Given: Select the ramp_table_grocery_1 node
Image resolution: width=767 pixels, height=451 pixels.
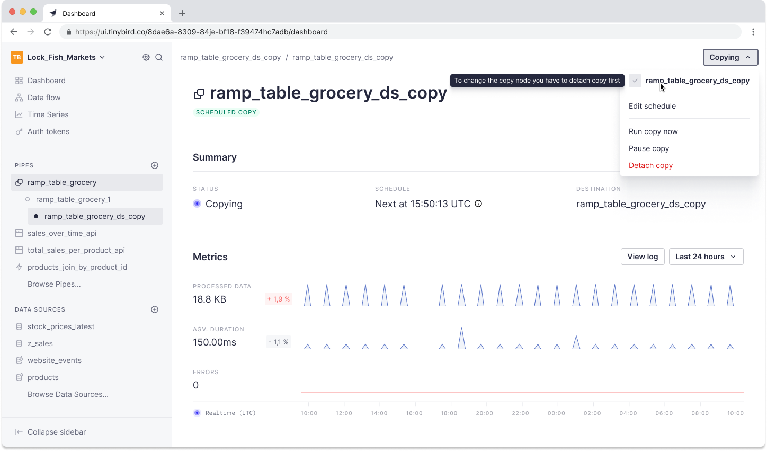Looking at the screenshot, I should [73, 199].
